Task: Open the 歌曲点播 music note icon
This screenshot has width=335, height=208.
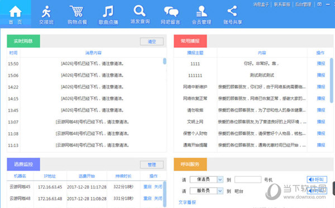Action: [x=108, y=12]
